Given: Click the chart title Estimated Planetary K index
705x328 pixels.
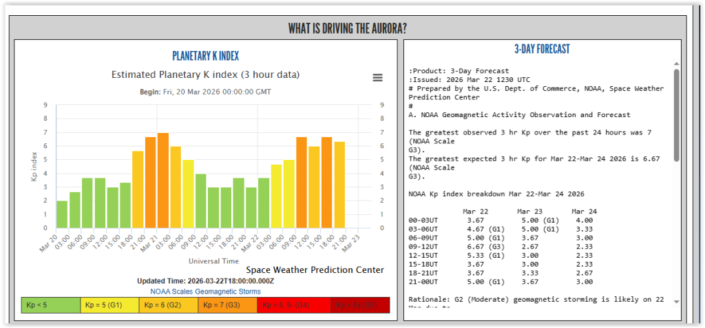Looking at the screenshot, I should coord(205,74).
